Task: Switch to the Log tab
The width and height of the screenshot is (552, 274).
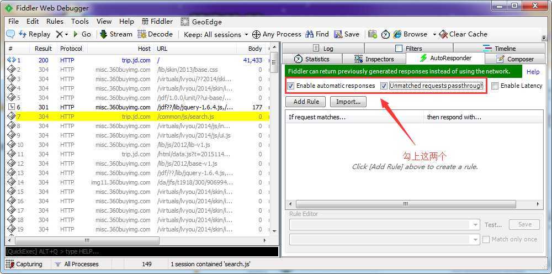Action: click(323, 48)
